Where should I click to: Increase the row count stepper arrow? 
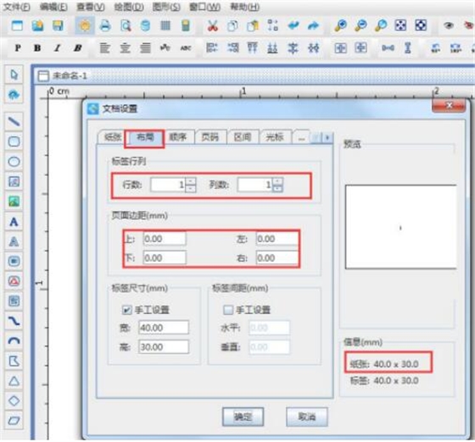(191, 181)
